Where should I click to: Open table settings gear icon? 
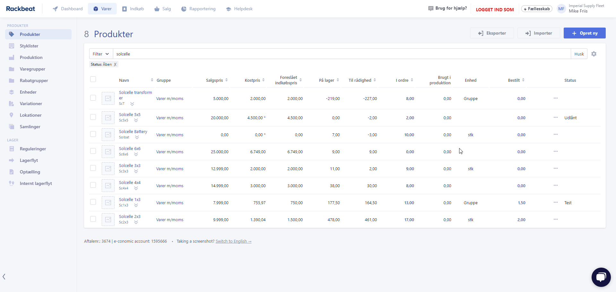click(594, 54)
